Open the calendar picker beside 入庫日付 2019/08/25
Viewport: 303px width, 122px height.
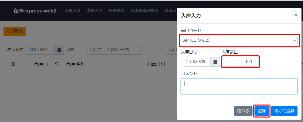(x=215, y=62)
